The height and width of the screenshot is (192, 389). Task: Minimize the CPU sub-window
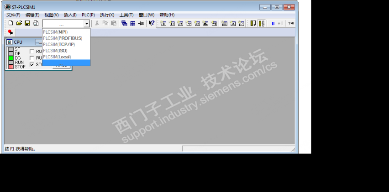pos(39,42)
